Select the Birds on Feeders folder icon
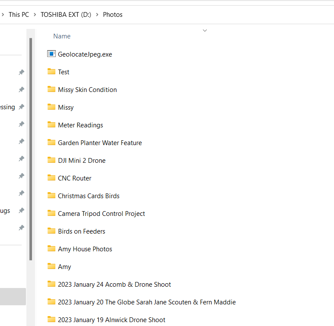334x326 pixels. pyautogui.click(x=51, y=231)
